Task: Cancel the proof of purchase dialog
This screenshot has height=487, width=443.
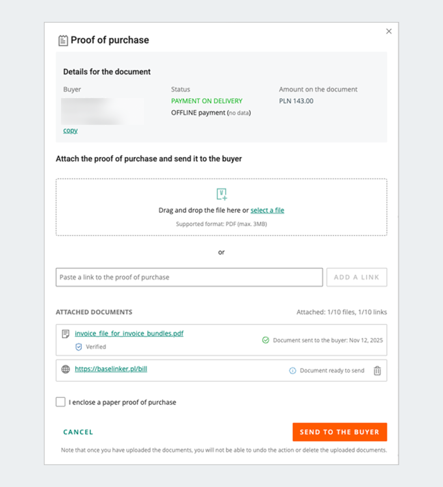Action: (78, 432)
